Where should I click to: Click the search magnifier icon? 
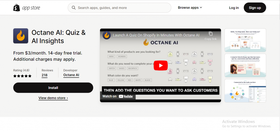(74, 8)
